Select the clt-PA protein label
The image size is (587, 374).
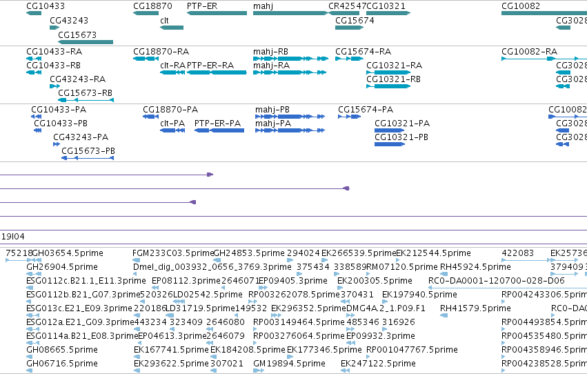click(172, 123)
